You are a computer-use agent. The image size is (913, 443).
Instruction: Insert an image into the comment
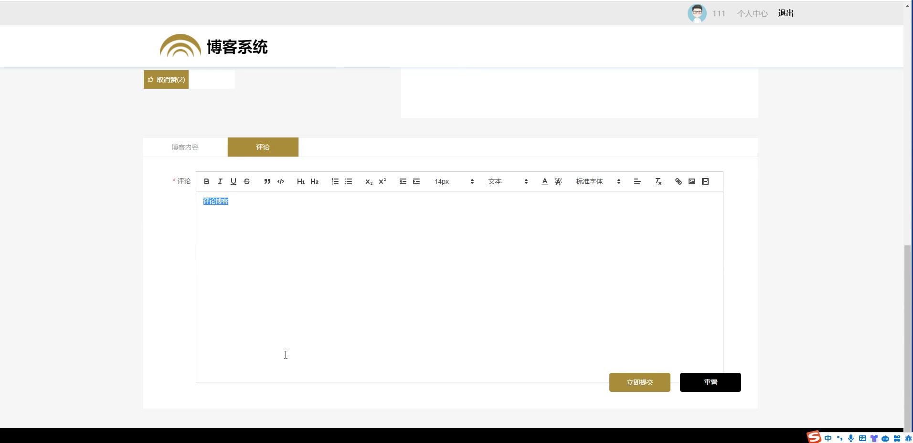click(x=692, y=181)
